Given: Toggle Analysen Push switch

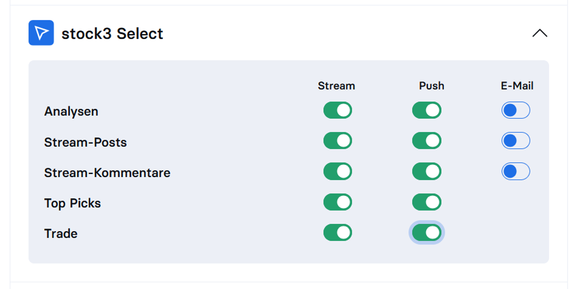Looking at the screenshot, I should coord(427,110).
